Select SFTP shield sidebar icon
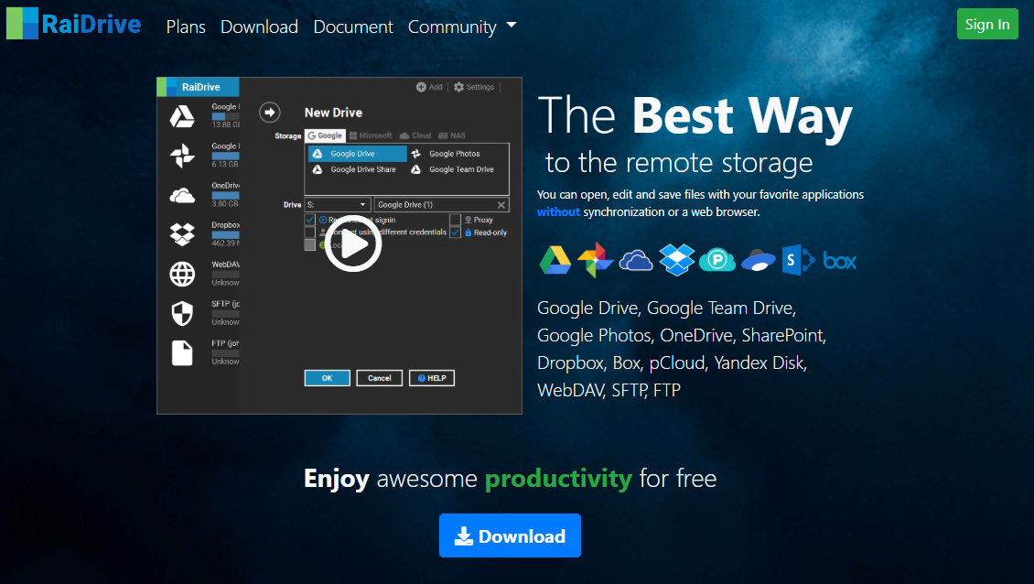 point(182,313)
